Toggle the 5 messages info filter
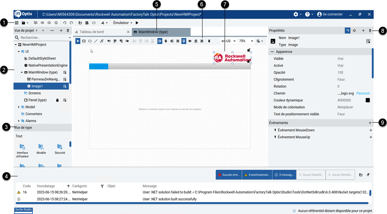The image size is (387, 214). coord(284,175)
